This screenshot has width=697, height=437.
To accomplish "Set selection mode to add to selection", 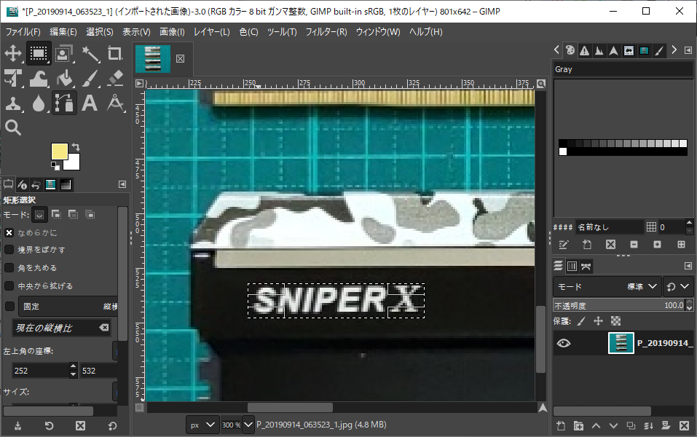I will pyautogui.click(x=57, y=215).
